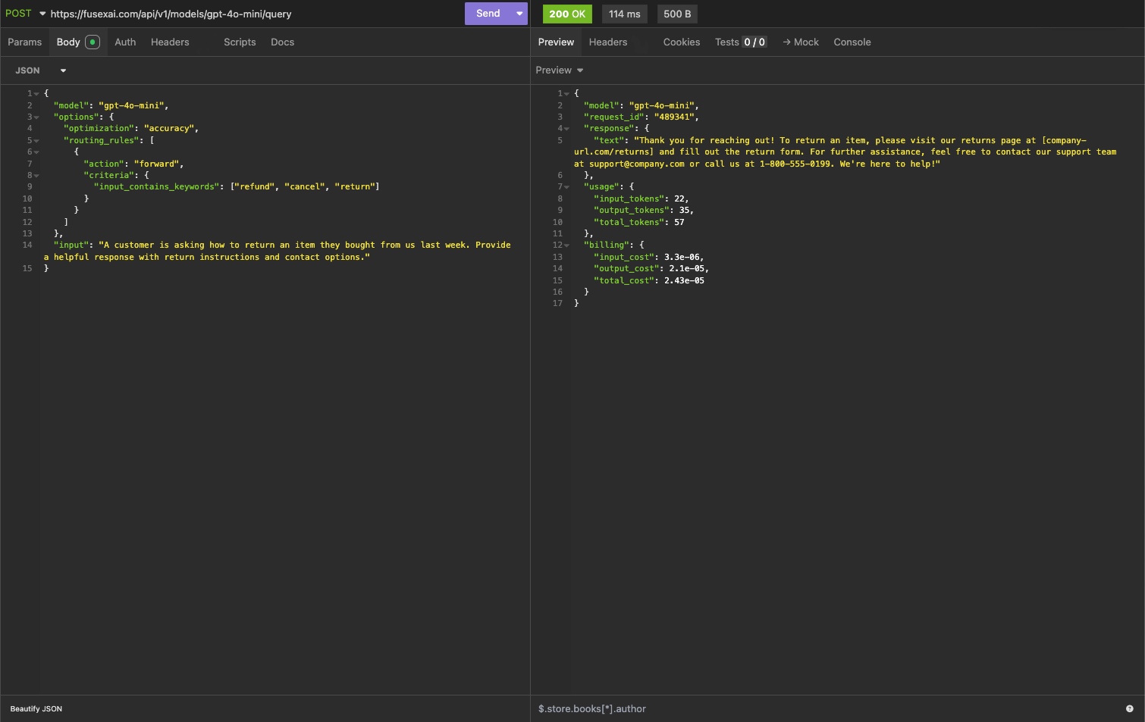Switch to the Params tab
This screenshot has width=1145, height=722.
24,42
